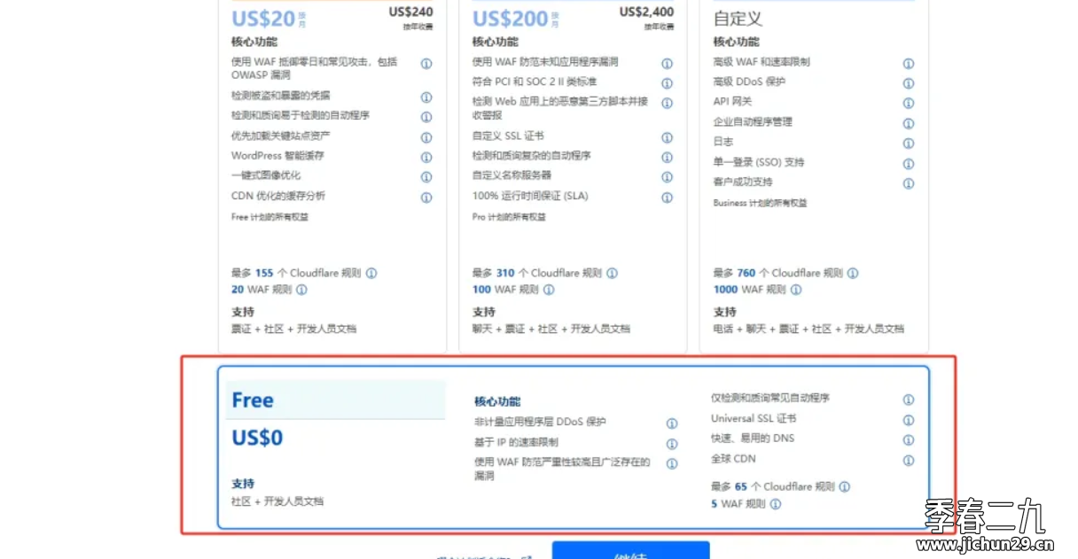This screenshot has height=559, width=1078.
Task: Open info icon after 最多 65 个 Cloudflare 规则
Action: click(845, 487)
